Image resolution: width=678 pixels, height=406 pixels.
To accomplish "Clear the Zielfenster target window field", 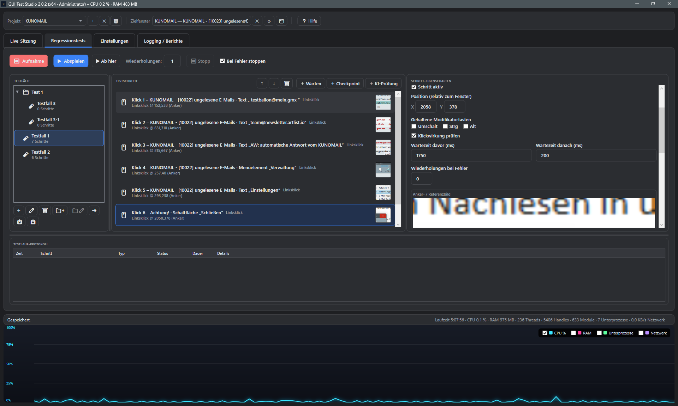I will pos(257,21).
